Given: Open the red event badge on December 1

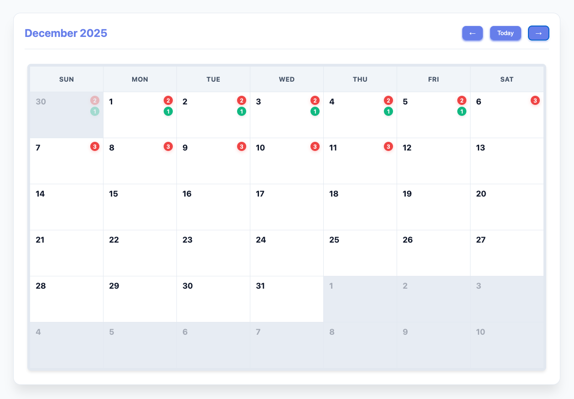Looking at the screenshot, I should 168,100.
